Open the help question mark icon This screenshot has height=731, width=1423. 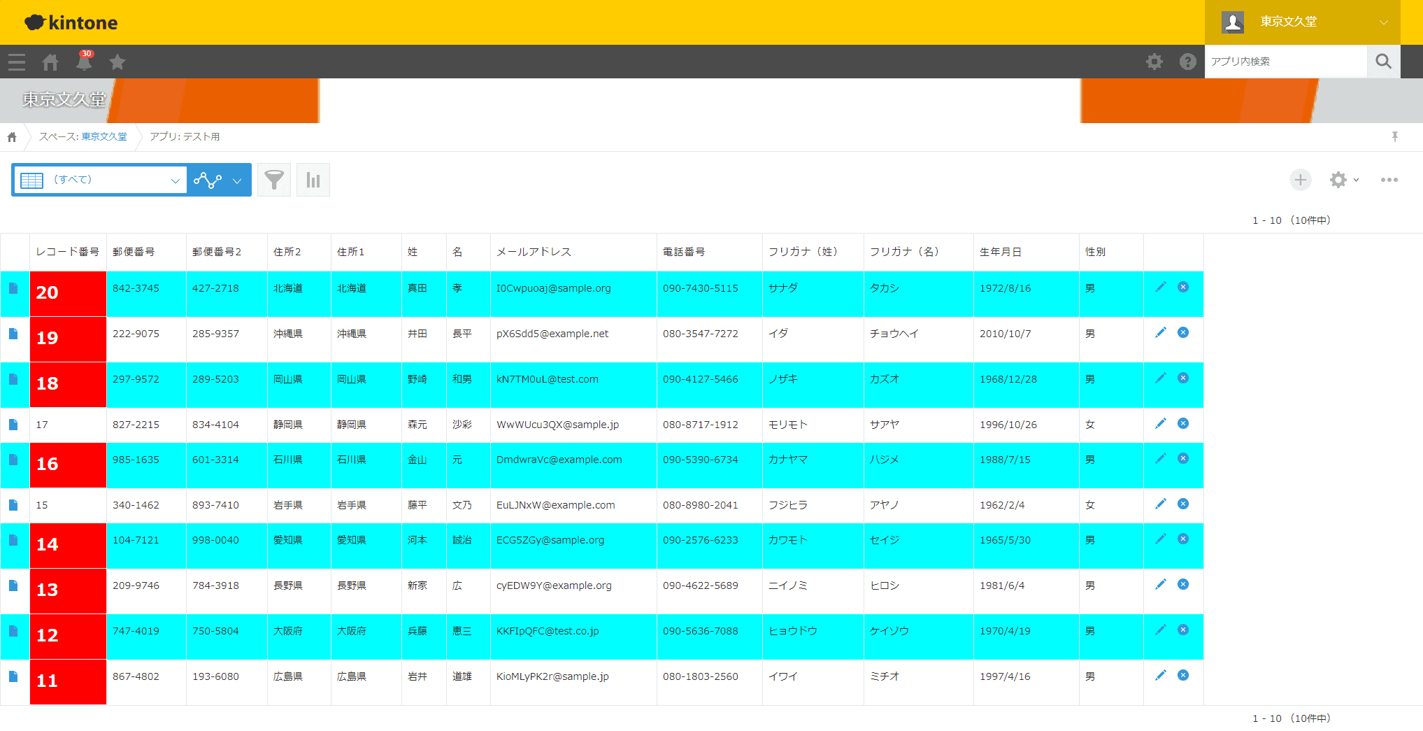1187,62
